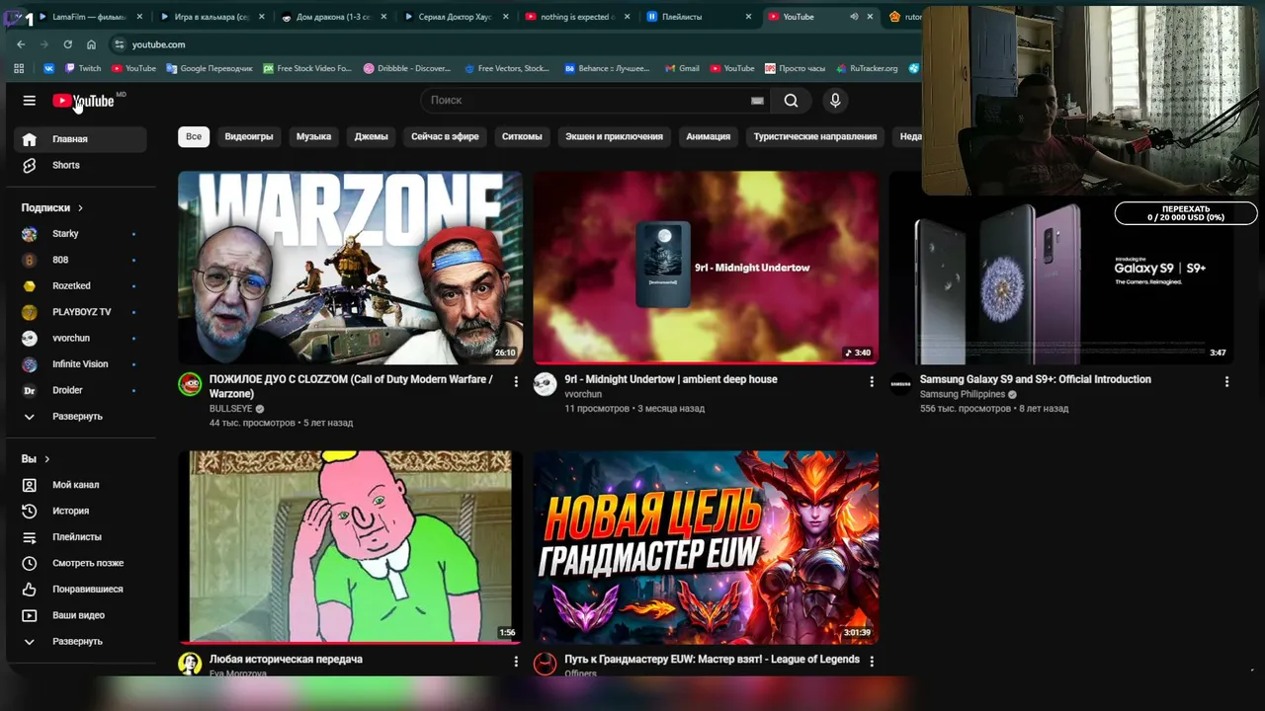Go to Shorts in the sidebar
The height and width of the screenshot is (711, 1265).
(81, 165)
